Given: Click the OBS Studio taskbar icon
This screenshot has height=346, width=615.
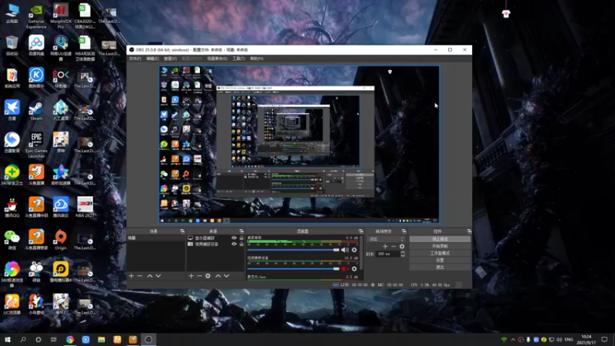Looking at the screenshot, I should [x=148, y=339].
